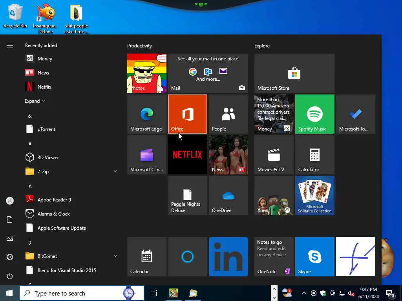Click the Explore group heading
The width and height of the screenshot is (402, 301).
[262, 46]
